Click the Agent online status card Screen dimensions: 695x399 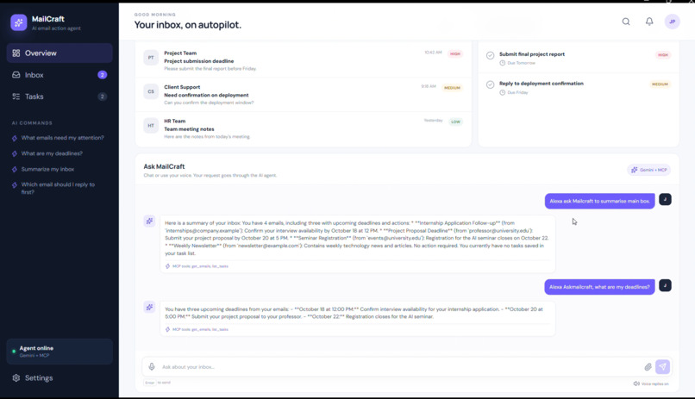(x=59, y=352)
